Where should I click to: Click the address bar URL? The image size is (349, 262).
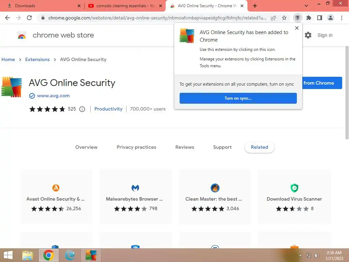click(x=157, y=18)
